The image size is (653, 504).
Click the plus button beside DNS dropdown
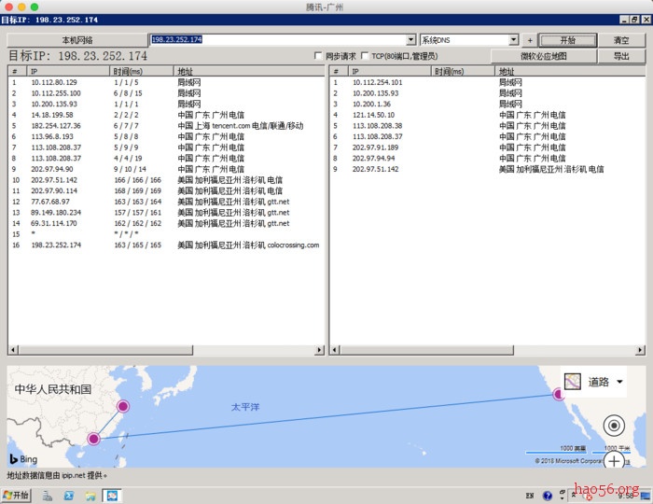click(530, 40)
